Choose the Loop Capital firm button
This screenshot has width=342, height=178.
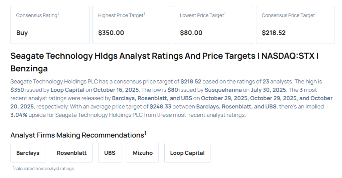(x=187, y=153)
